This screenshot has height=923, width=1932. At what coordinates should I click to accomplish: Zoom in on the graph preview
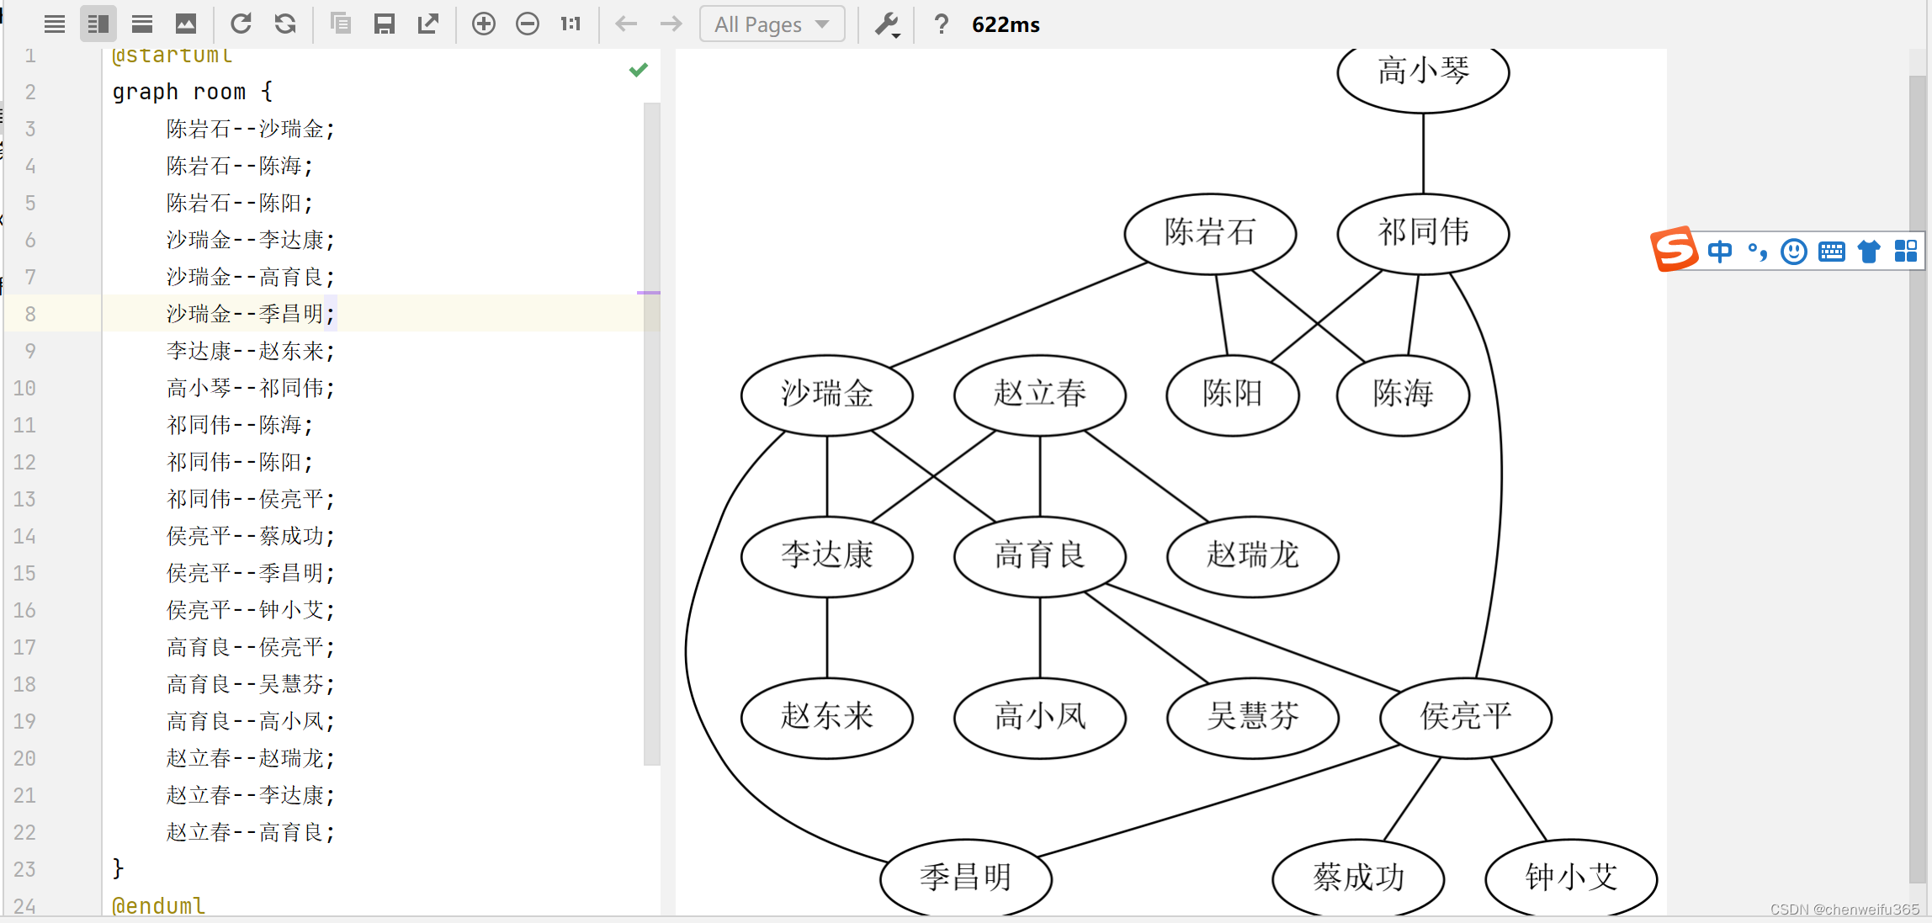[484, 24]
